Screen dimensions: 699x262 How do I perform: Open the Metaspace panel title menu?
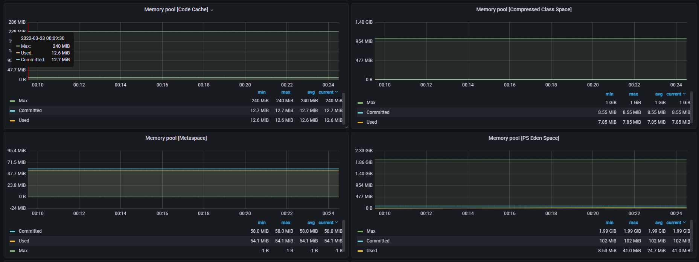(x=176, y=138)
